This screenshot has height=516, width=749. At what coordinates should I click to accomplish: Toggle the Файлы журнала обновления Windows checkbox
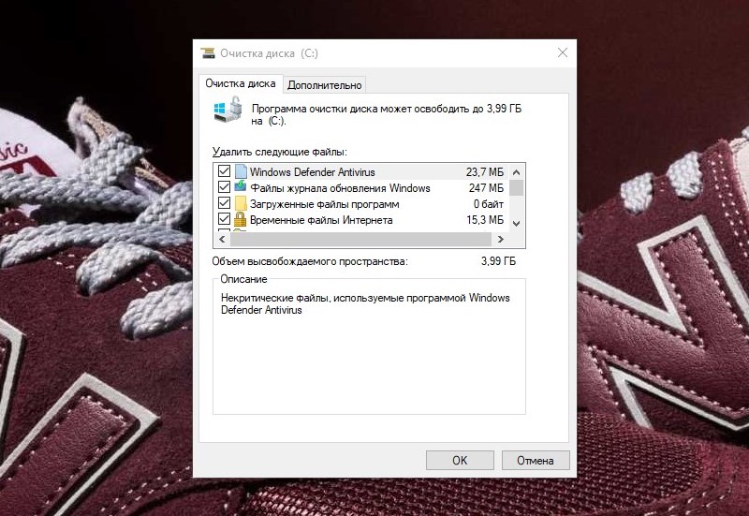(224, 187)
